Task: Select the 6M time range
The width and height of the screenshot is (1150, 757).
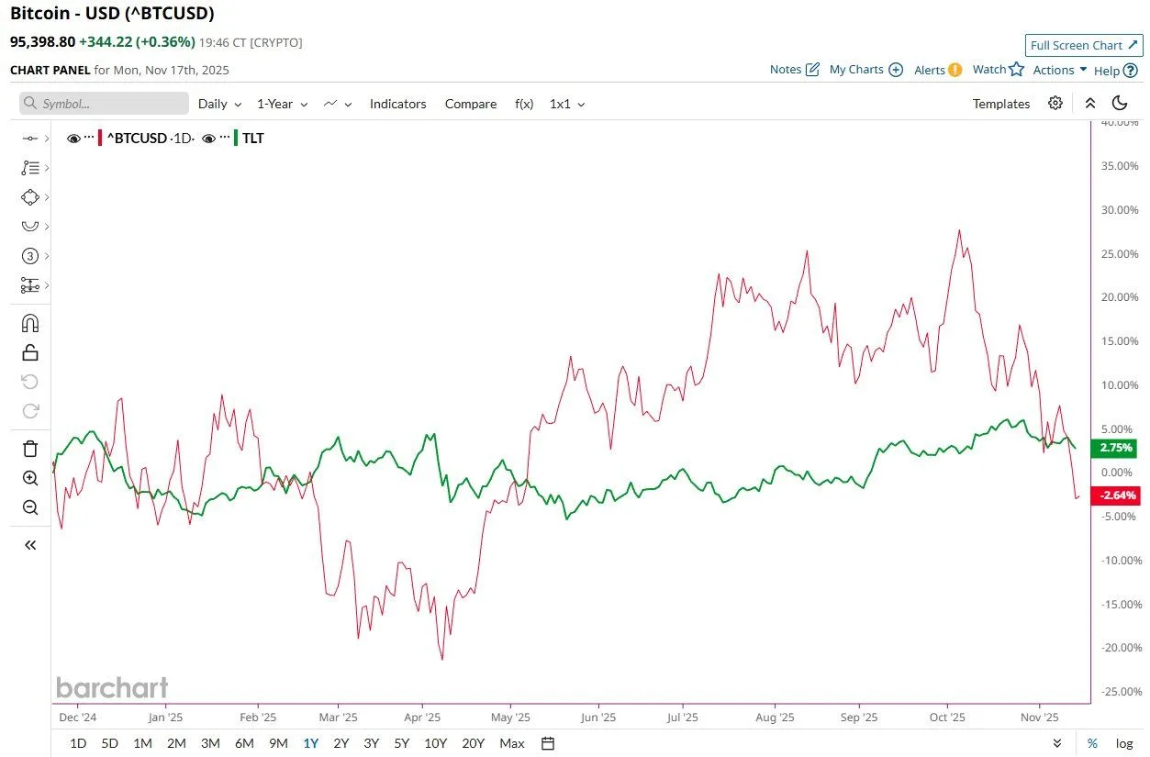Action: click(x=244, y=743)
